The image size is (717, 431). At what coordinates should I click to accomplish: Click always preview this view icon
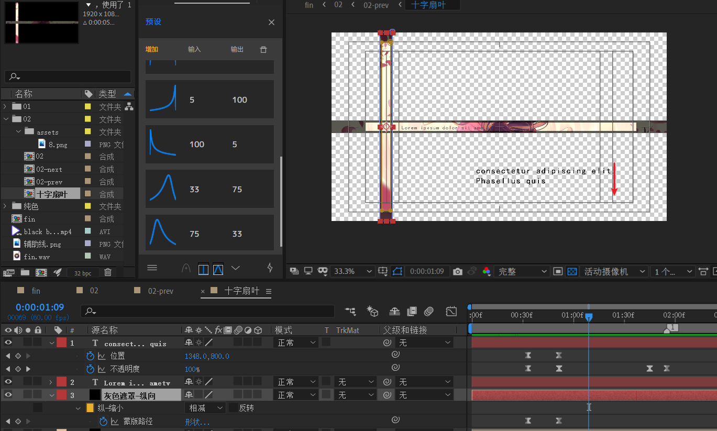pyautogui.click(x=294, y=271)
